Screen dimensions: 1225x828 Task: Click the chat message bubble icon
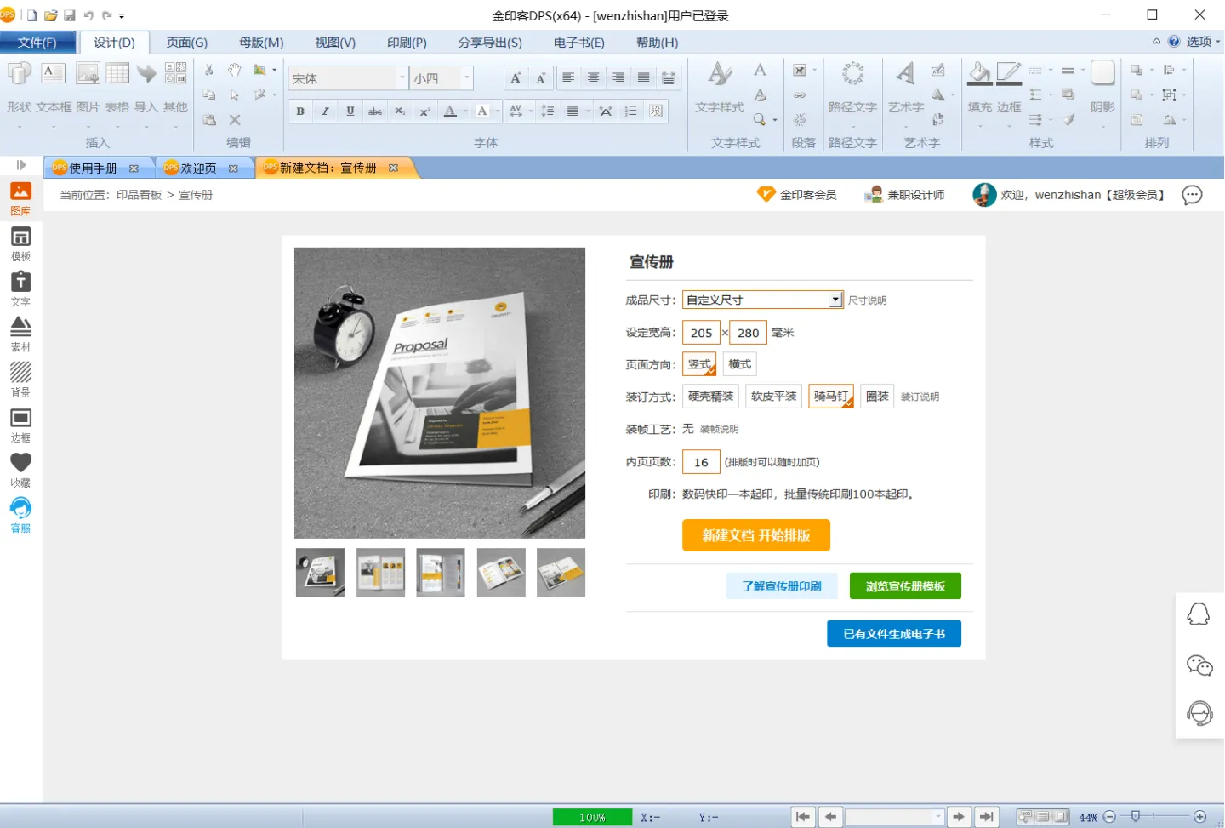tap(1192, 195)
